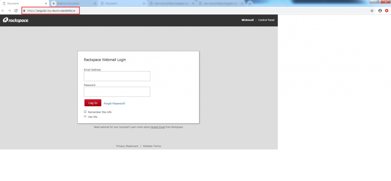Open a new tab with plus button

(54, 3)
